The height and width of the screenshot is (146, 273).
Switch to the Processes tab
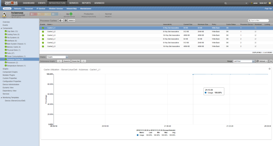(29, 9)
